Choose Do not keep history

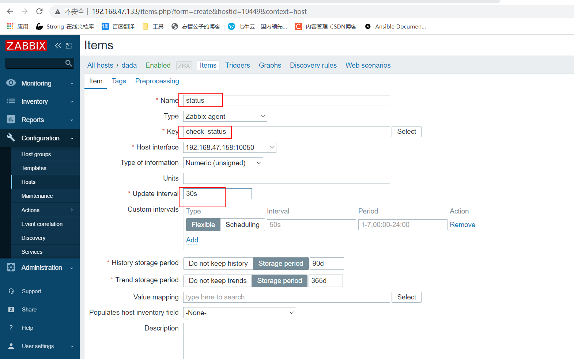pos(218,264)
